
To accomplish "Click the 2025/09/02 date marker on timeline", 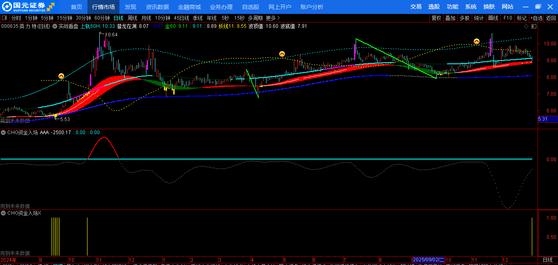I will [x=428, y=260].
